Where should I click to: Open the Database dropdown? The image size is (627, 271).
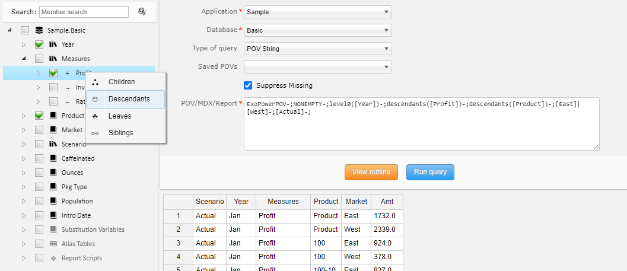[317, 30]
